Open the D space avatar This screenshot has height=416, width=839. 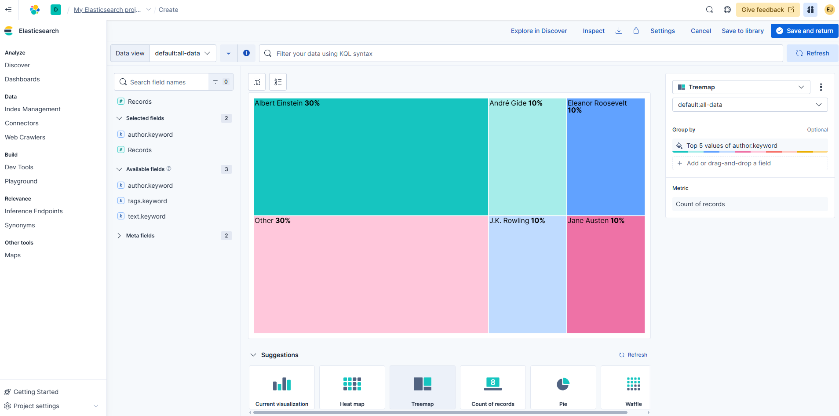(x=56, y=9)
